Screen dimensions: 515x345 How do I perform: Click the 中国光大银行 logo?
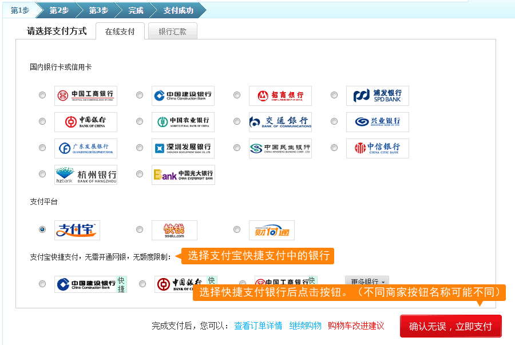click(182, 175)
